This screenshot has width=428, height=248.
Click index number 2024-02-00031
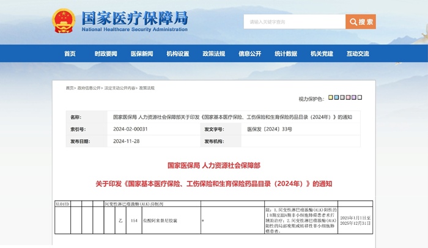130,129
